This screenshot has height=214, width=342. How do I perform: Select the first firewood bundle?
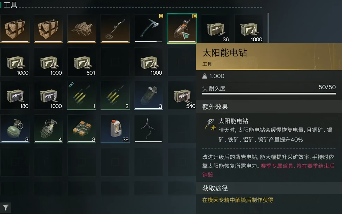click(x=15, y=28)
